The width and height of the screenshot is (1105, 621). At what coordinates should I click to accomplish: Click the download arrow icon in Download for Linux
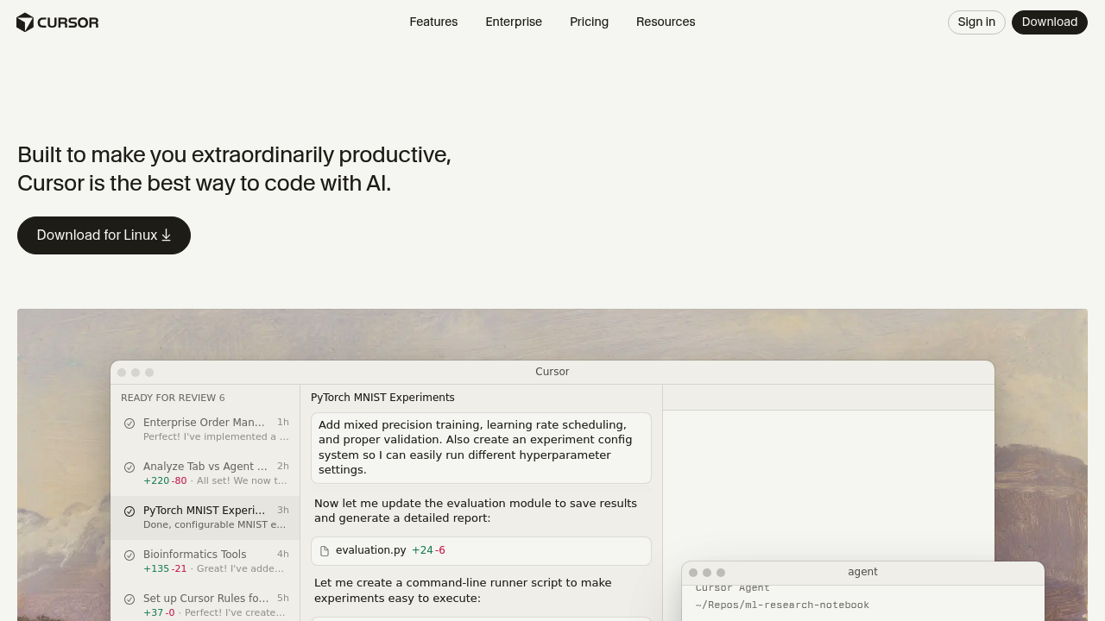point(167,235)
